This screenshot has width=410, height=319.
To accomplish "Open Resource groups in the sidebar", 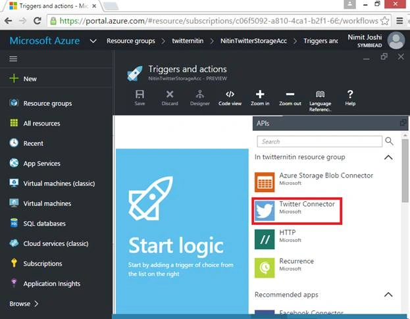I will (47, 103).
